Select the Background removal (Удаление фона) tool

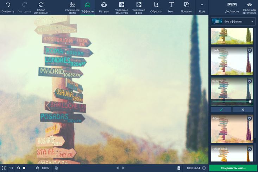coord(139,5)
